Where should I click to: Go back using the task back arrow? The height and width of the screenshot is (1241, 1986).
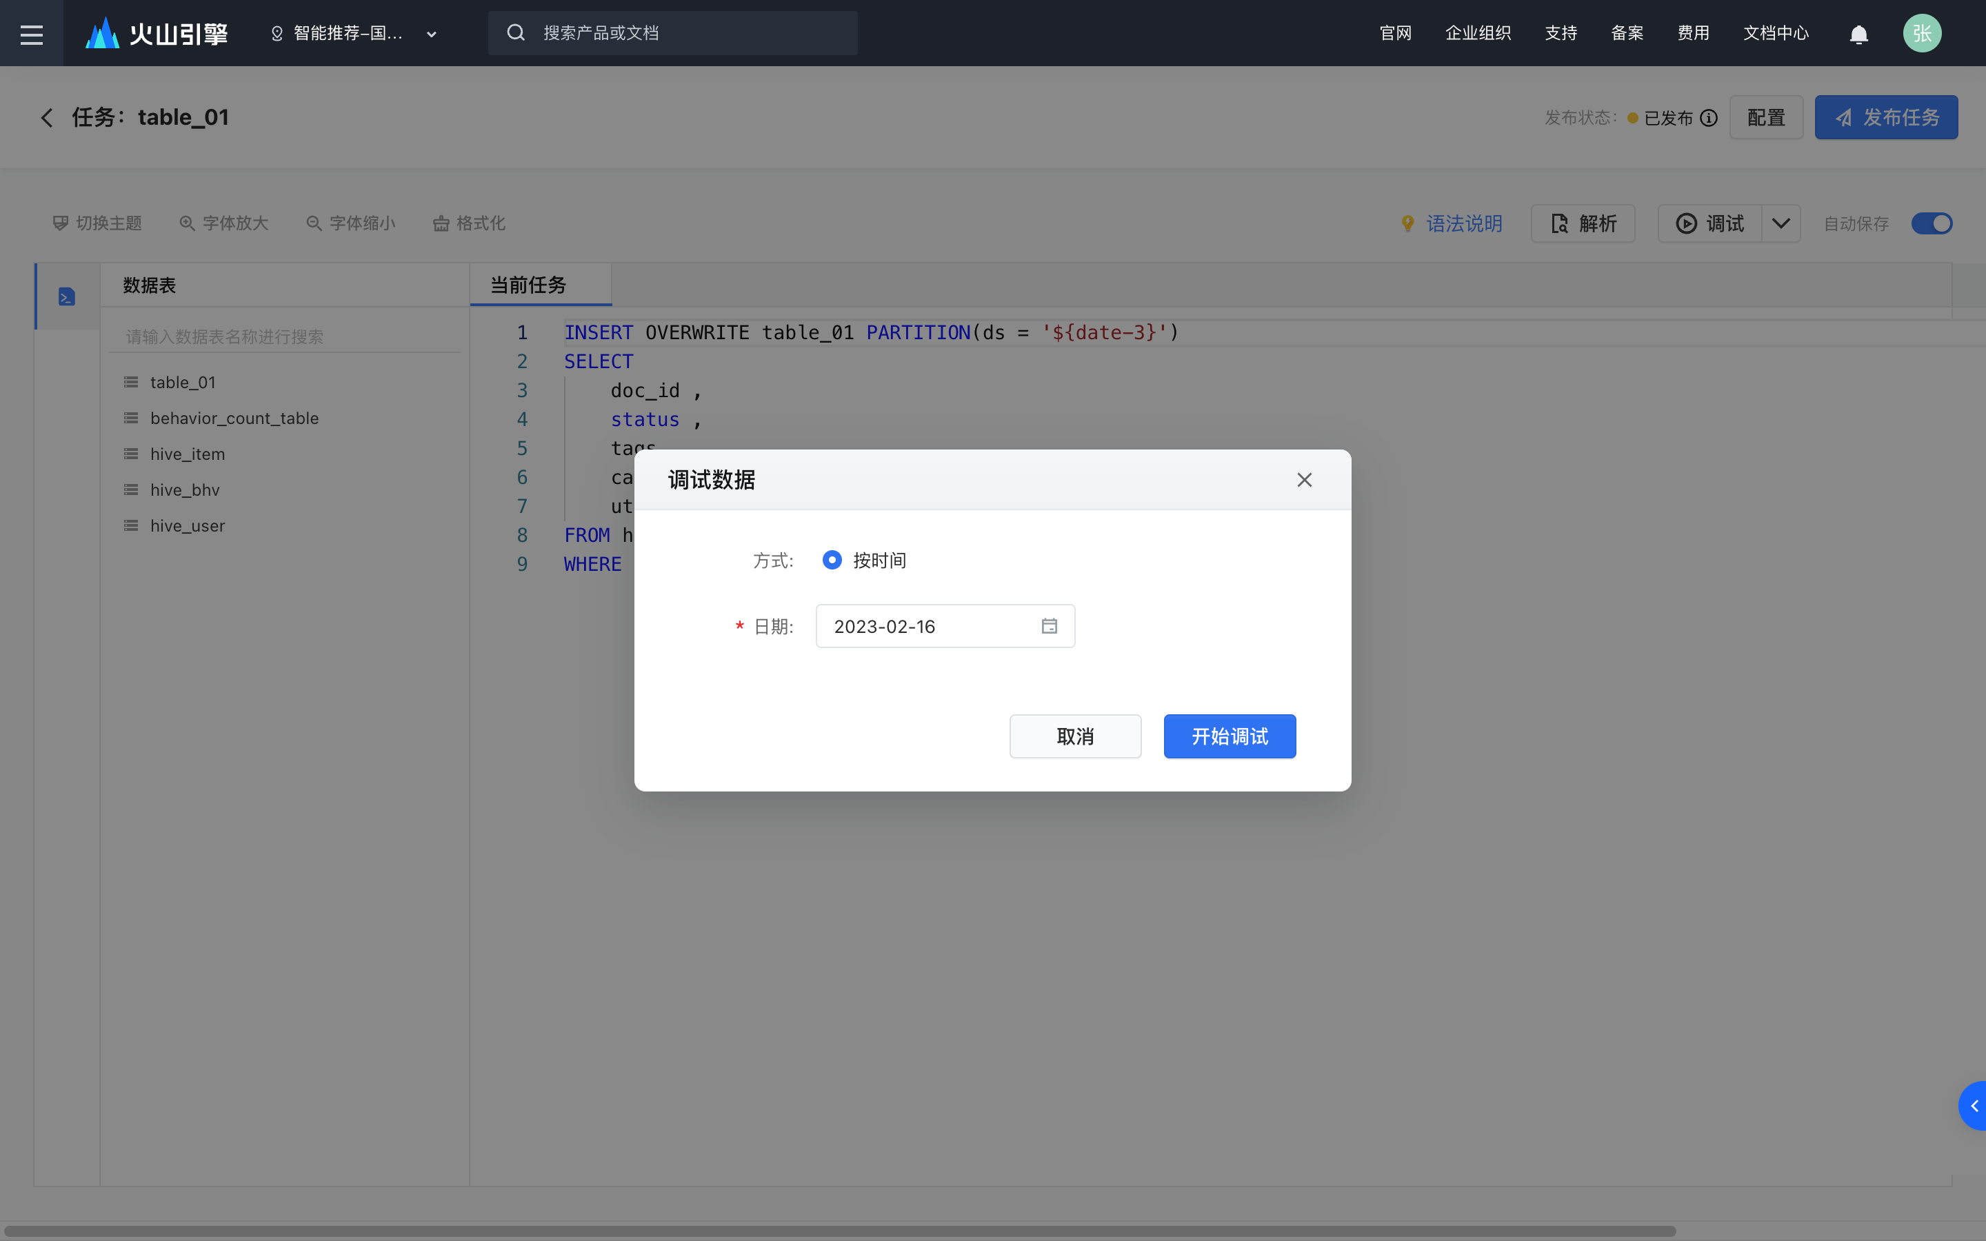click(x=47, y=117)
